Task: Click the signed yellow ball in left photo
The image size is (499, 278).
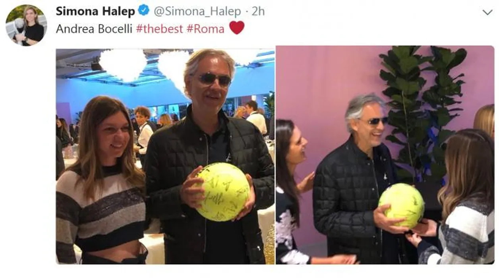Action: 222,191
